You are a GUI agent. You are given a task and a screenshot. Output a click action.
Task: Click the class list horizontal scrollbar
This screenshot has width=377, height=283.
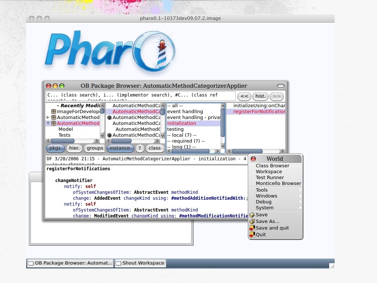pos(133,141)
